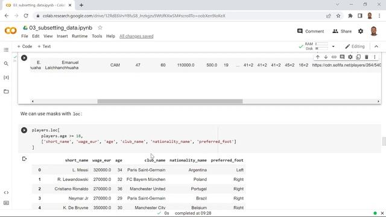Screen dimensions: 386x217
Task: Copy link to cell icon
Action: pos(334,57)
